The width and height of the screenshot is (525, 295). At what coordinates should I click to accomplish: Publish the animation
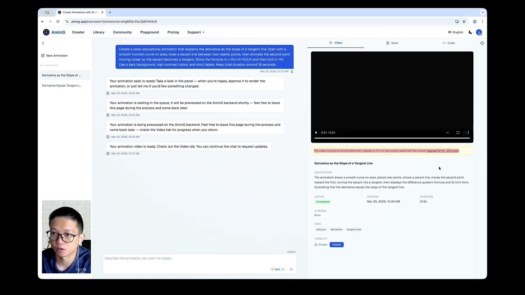337,245
